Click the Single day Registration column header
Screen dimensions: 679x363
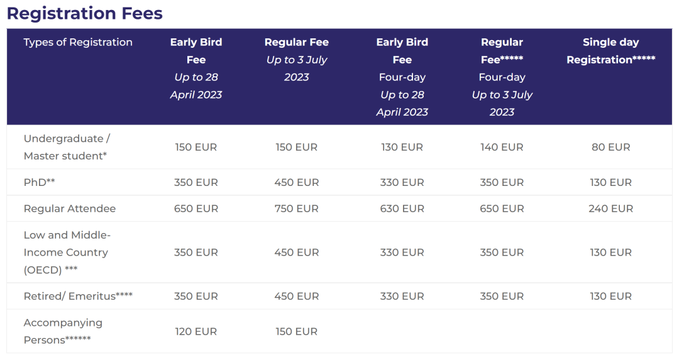pos(610,51)
